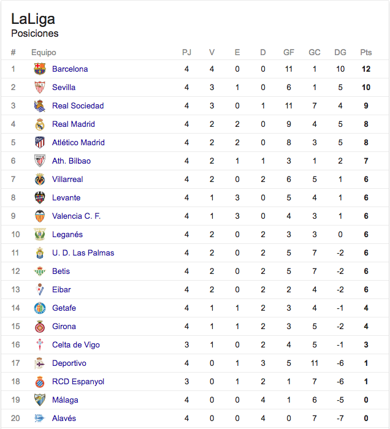Click the Alavés crest icon
This screenshot has height=429, width=390.
coord(40,418)
